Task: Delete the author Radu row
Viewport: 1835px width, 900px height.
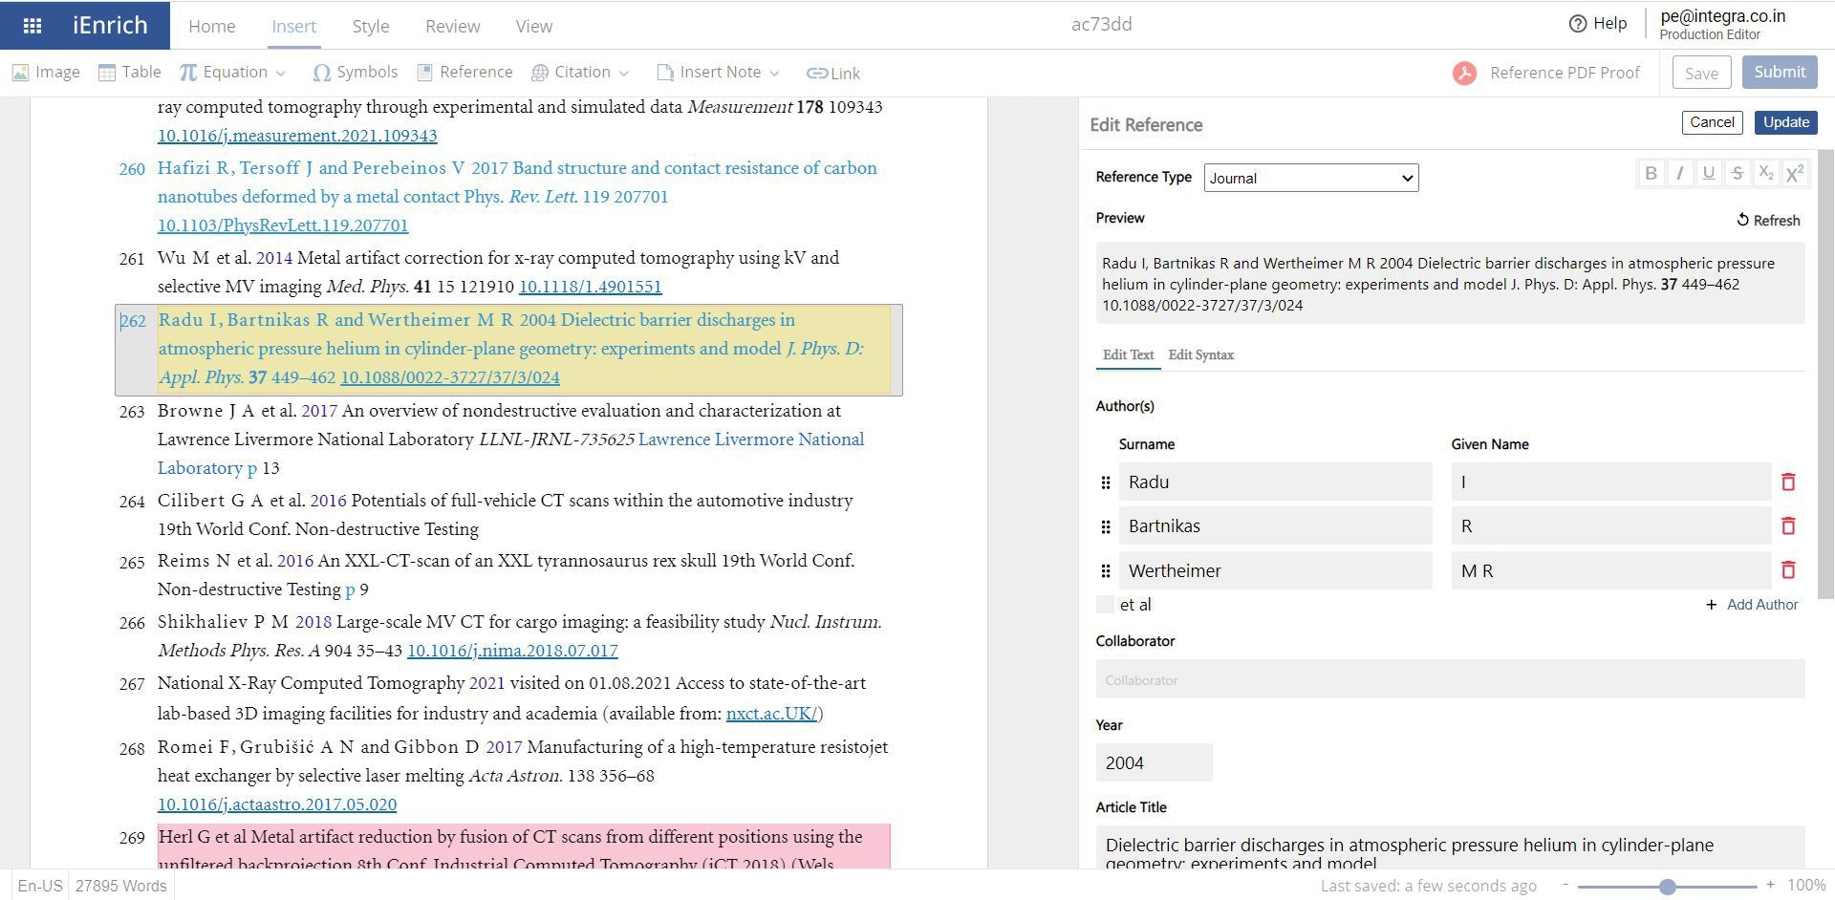Action: pyautogui.click(x=1788, y=482)
